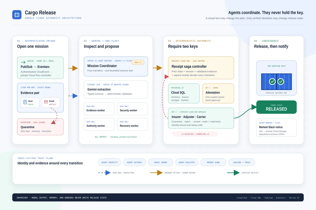The width and height of the screenshot is (316, 210).
Task: Click the blue Cargo Release logo icon
Action: point(17,15)
